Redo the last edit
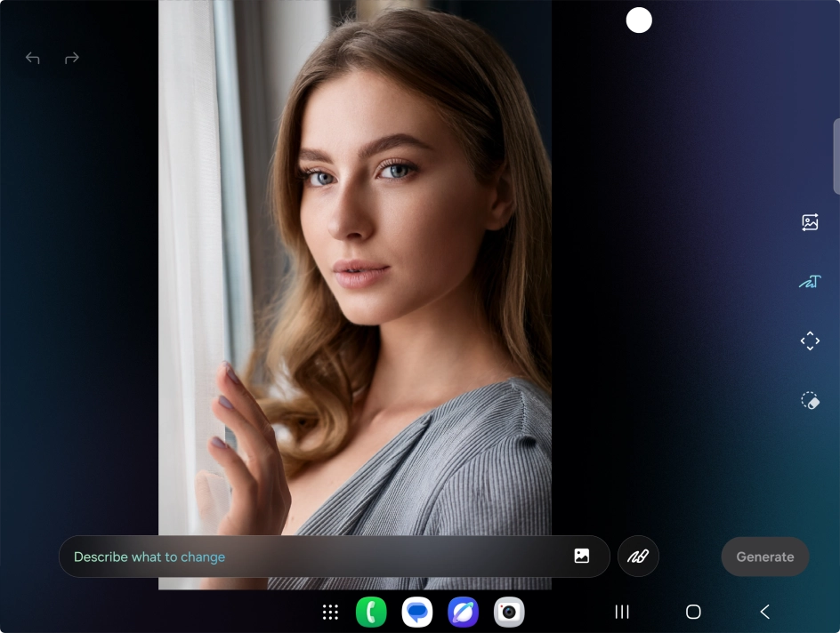 72,58
